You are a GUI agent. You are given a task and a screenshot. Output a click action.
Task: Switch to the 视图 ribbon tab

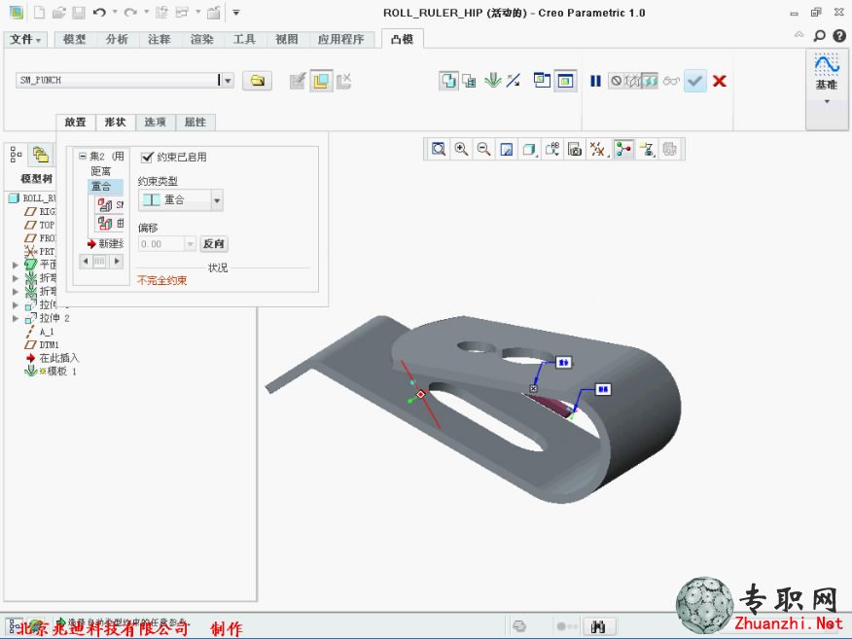[286, 39]
